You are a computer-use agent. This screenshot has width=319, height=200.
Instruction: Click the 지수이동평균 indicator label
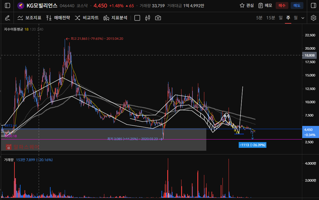14,29
